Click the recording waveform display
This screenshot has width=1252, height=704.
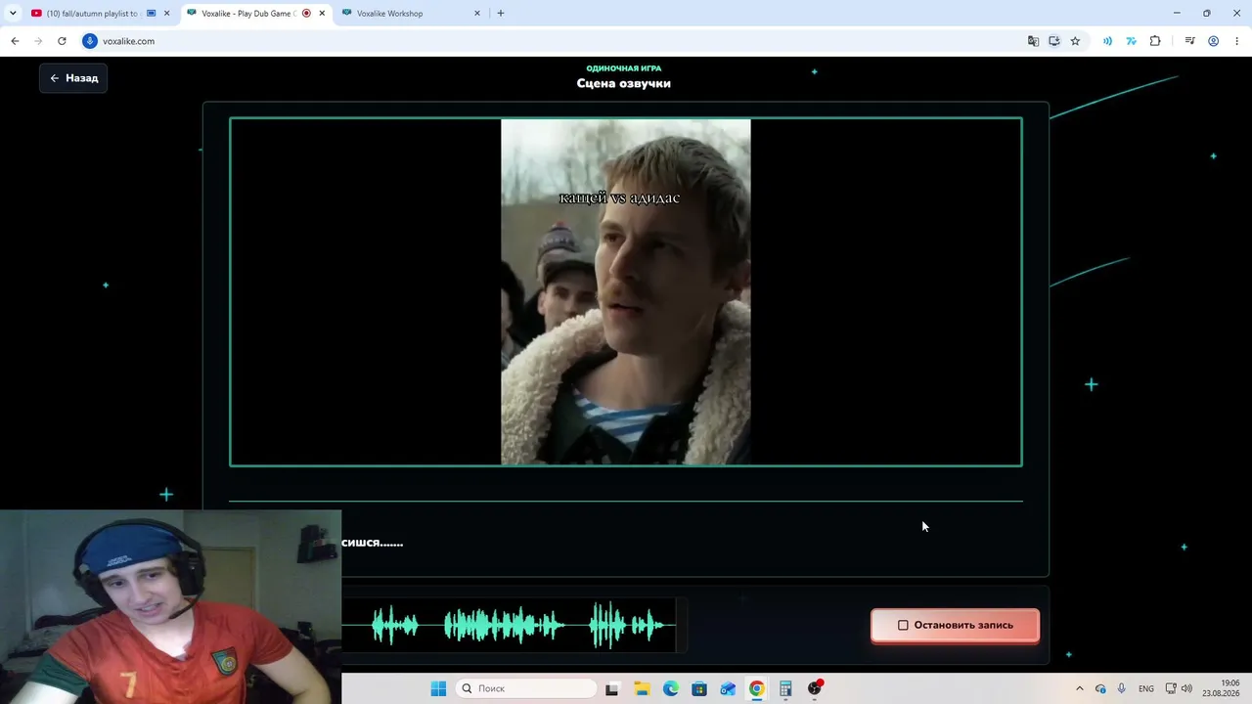(514, 626)
